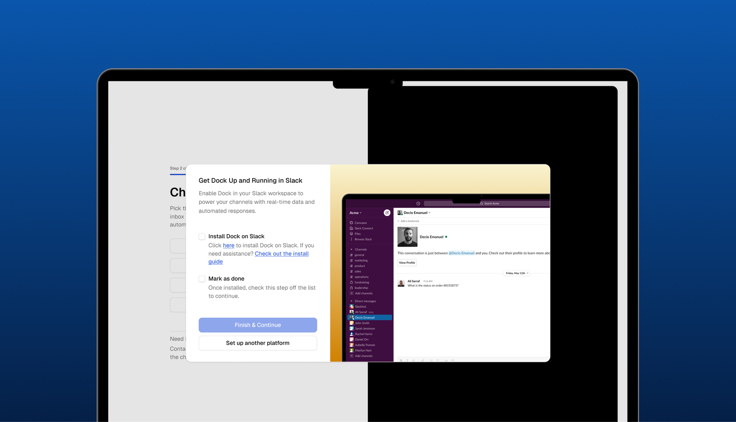Open the Acme workspace dropdown
Viewport: 736px width, 422px height.
coord(356,213)
